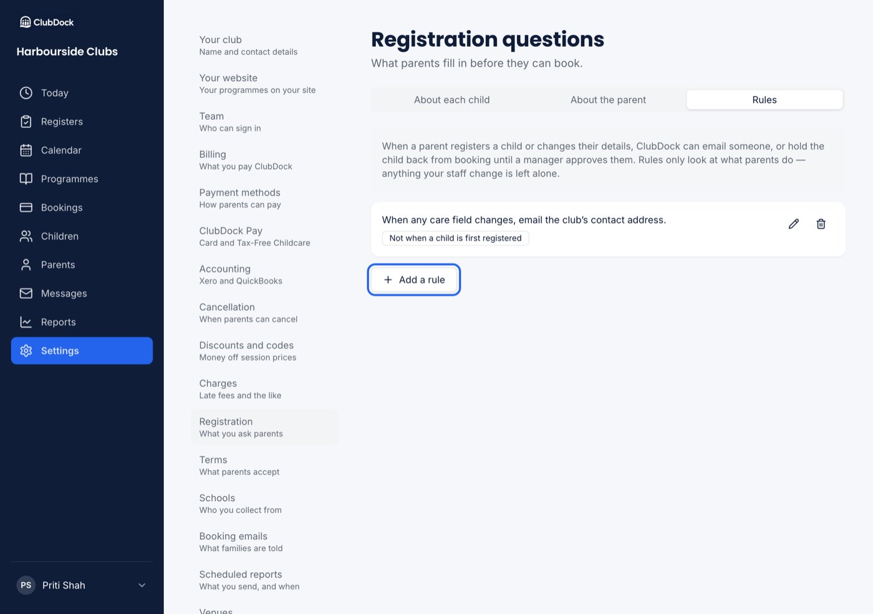Edit the care field change rule
Image resolution: width=873 pixels, height=614 pixels.
point(793,224)
